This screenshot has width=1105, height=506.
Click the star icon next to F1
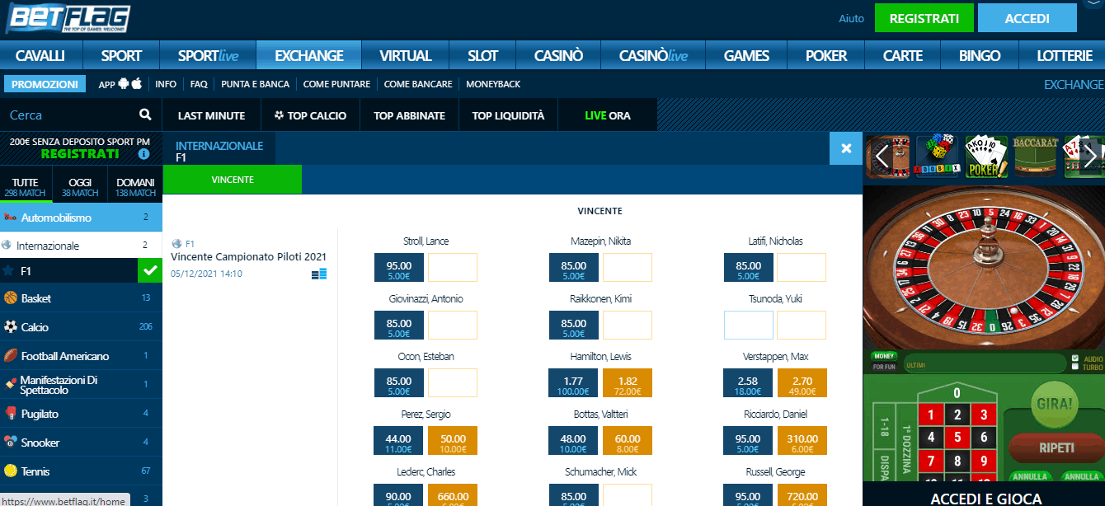[8, 270]
